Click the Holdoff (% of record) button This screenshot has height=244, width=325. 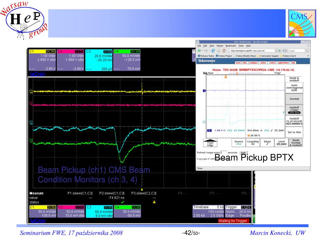294,121
